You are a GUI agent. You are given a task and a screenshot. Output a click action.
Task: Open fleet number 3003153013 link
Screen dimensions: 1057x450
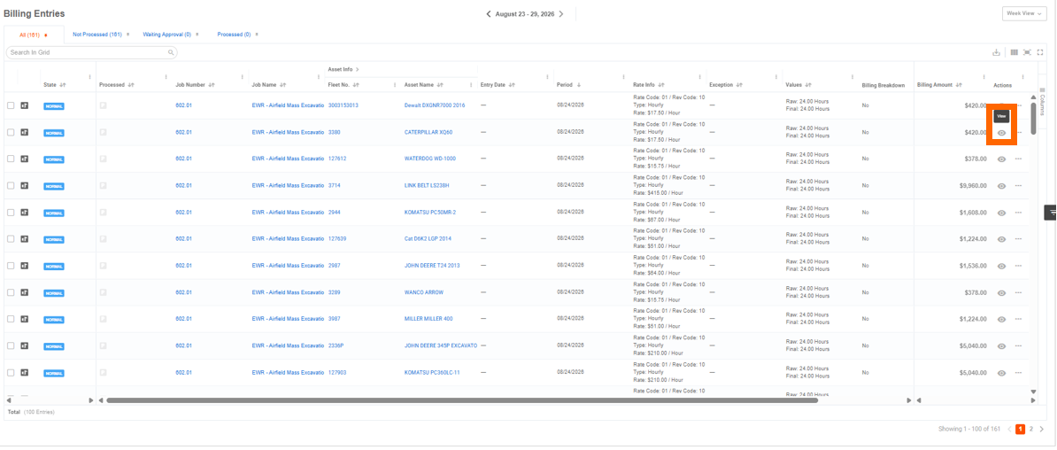pos(343,105)
